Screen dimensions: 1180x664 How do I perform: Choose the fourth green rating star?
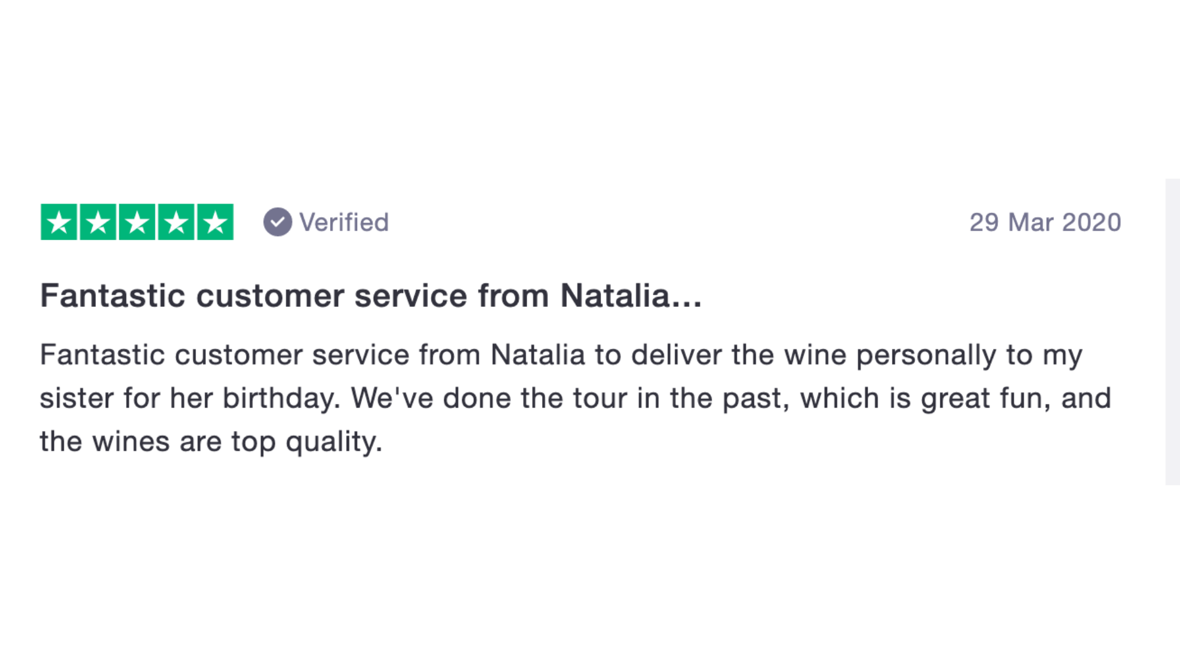[176, 222]
